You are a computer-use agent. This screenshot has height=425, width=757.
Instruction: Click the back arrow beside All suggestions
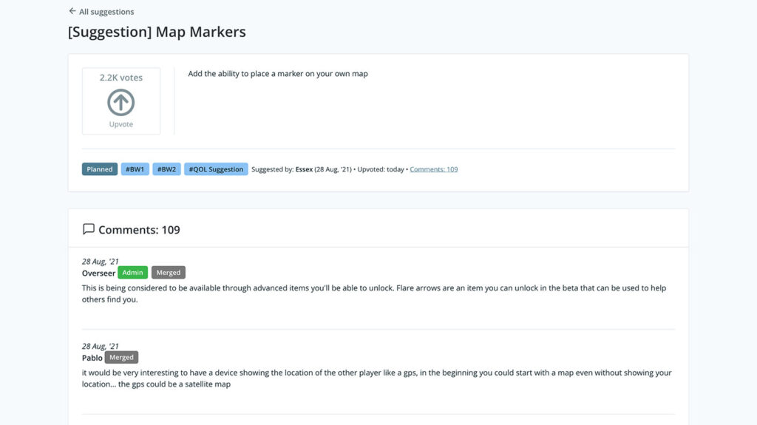point(72,11)
